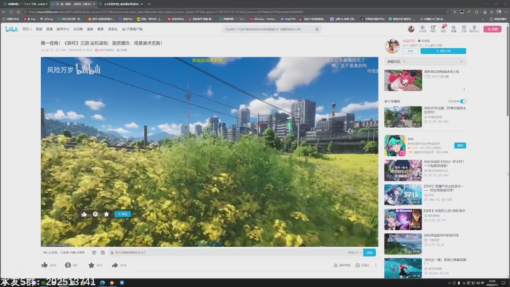Click the blue send danmaku button
The width and height of the screenshot is (510, 287).
pos(370,253)
